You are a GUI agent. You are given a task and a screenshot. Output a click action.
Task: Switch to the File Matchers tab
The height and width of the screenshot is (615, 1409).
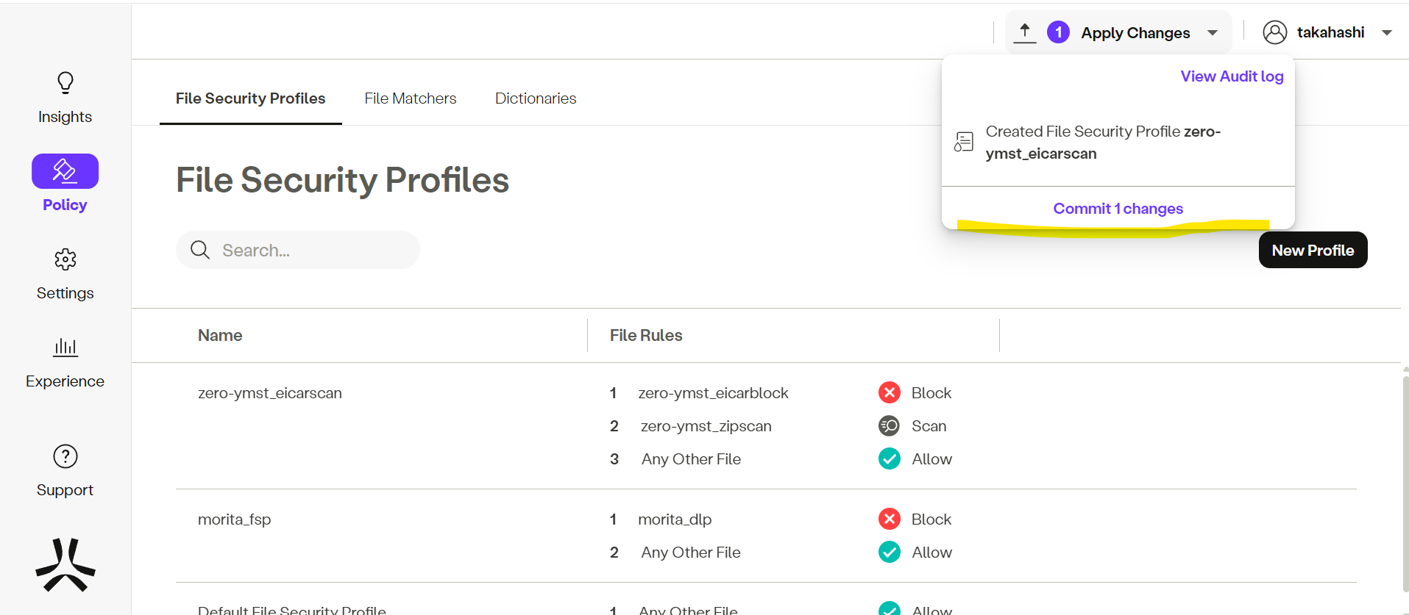410,98
